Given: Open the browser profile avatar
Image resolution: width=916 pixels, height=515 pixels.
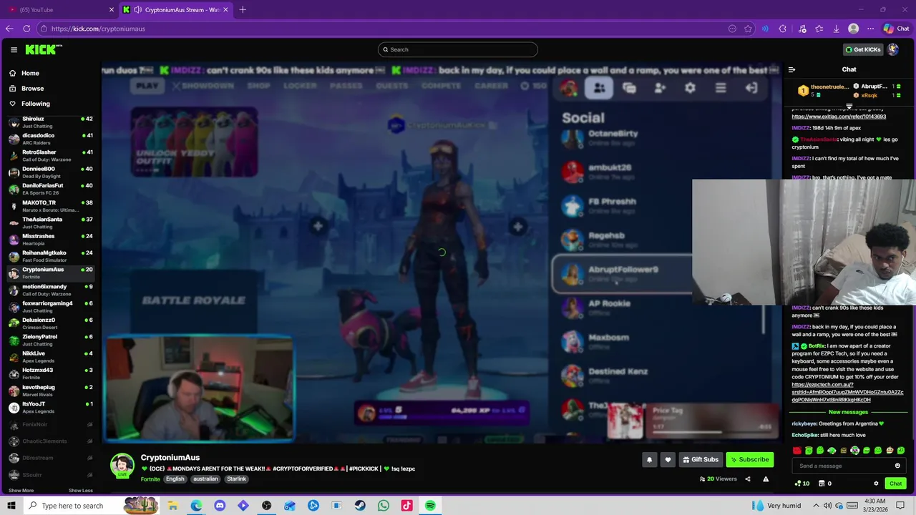Looking at the screenshot, I should tap(853, 29).
